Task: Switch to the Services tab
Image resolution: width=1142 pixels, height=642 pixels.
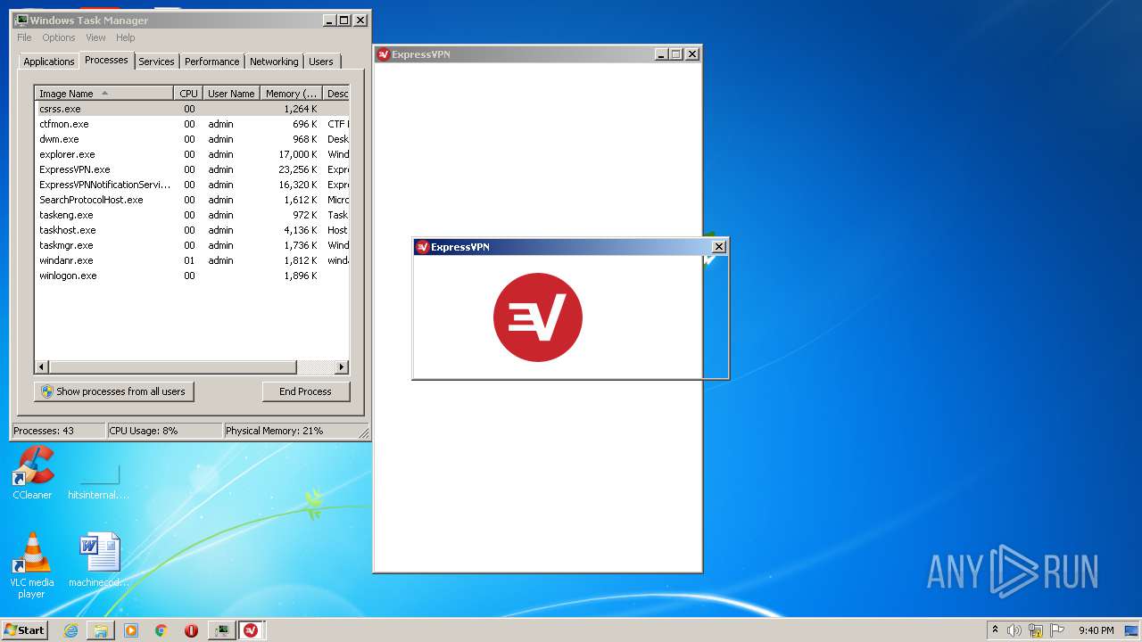Action: pos(156,62)
